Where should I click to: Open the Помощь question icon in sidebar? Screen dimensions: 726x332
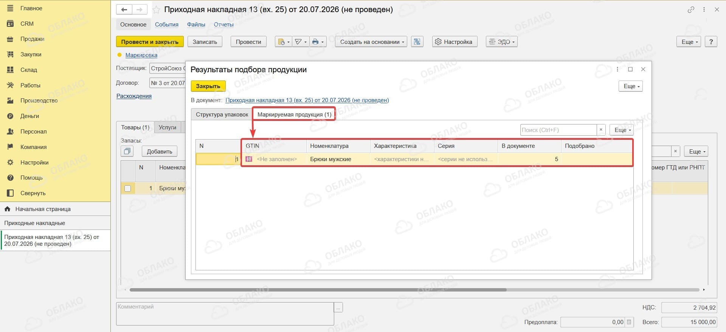click(x=10, y=178)
